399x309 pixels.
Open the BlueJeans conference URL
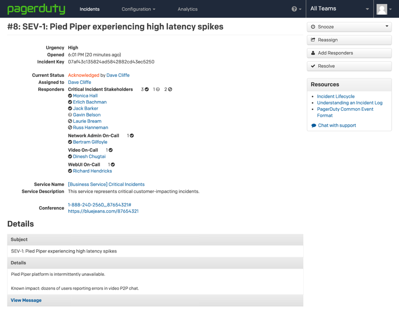point(103,211)
